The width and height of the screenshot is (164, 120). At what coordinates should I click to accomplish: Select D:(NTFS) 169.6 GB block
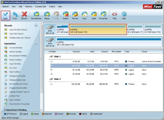(98, 29)
